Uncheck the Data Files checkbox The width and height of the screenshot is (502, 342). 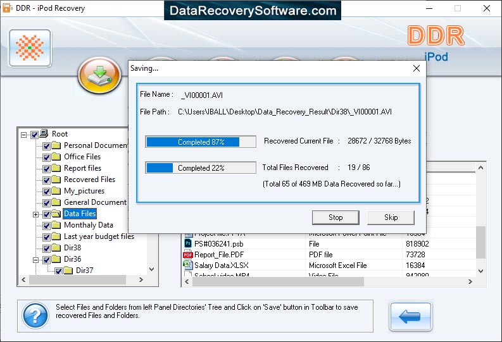(x=46, y=214)
